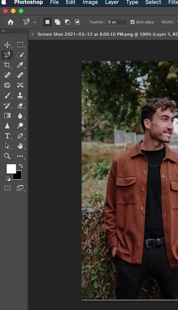Viewport: 178px width, 310px height.
Task: Pick the Eyedropper tool
Action: point(20,65)
